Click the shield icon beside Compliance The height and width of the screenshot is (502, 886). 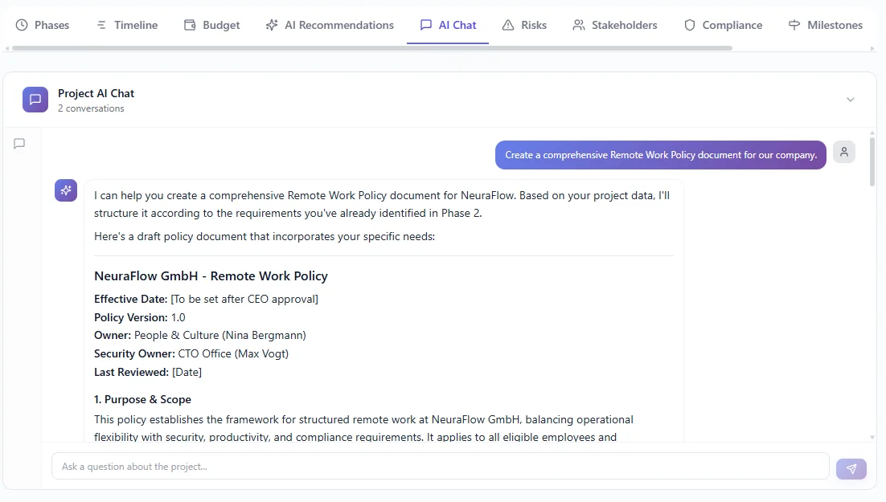pyautogui.click(x=689, y=25)
